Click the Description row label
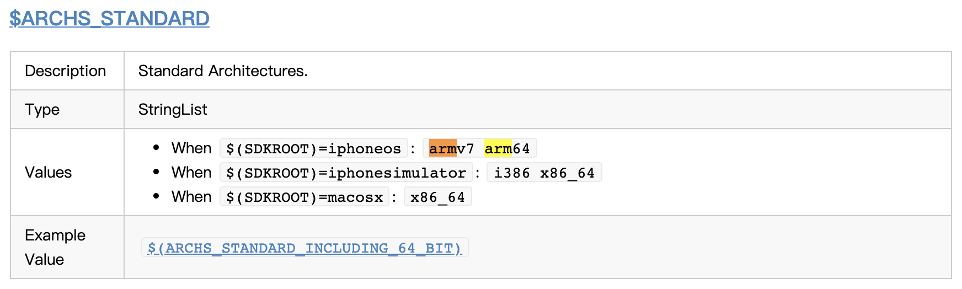This screenshot has height=289, width=962. 65,71
